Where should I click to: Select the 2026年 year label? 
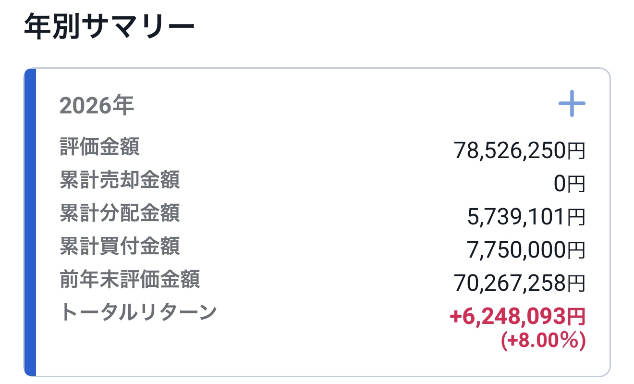pos(96,106)
